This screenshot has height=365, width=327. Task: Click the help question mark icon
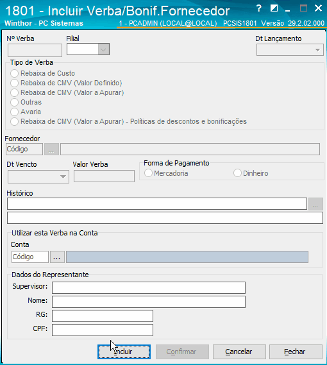point(258,8)
